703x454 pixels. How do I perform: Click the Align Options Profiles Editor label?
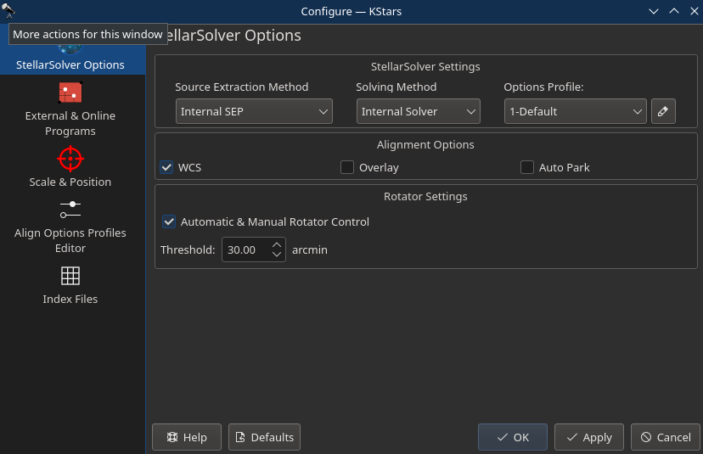(70, 240)
